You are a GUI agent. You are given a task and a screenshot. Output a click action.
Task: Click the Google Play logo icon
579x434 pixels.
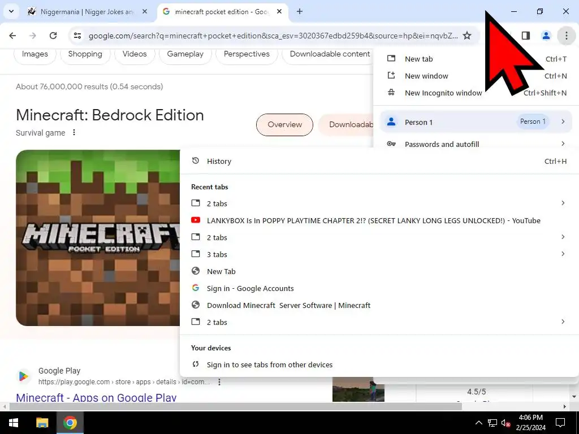click(x=23, y=376)
